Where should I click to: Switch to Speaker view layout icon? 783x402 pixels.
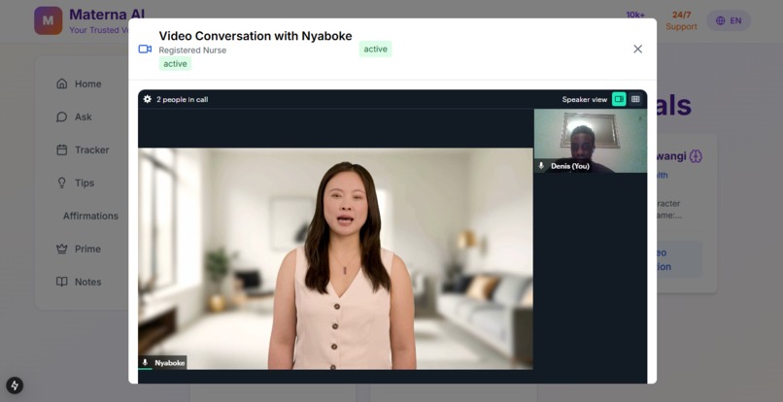[x=619, y=99]
